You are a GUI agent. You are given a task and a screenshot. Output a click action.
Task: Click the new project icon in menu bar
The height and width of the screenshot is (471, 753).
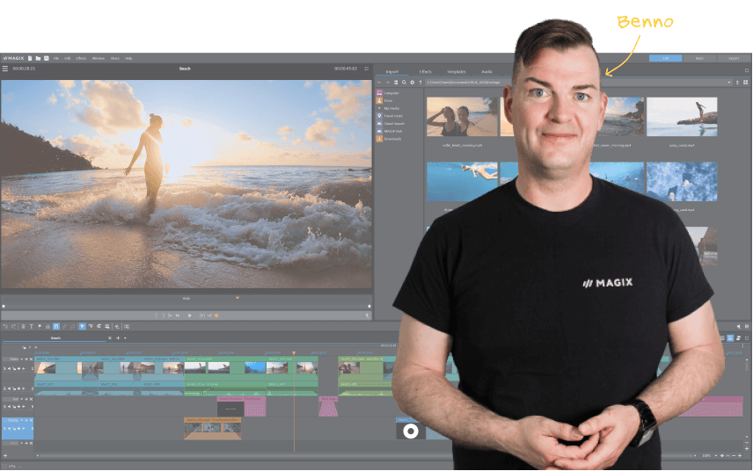30,58
